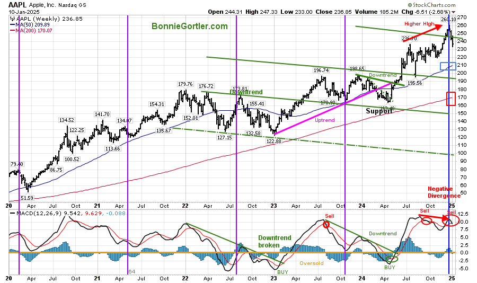Click the 270 mark on price axis
477x283 pixels.
coord(462,17)
